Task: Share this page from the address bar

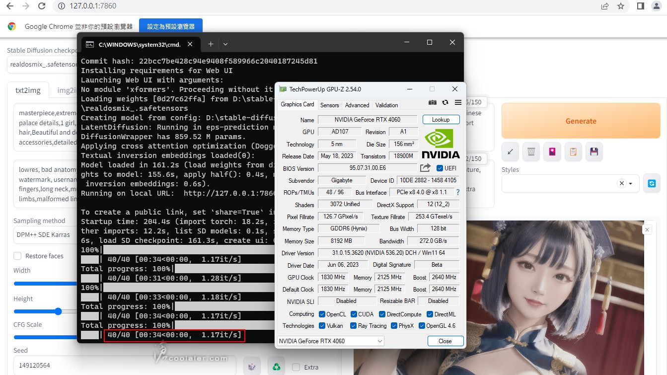Action: click(604, 6)
